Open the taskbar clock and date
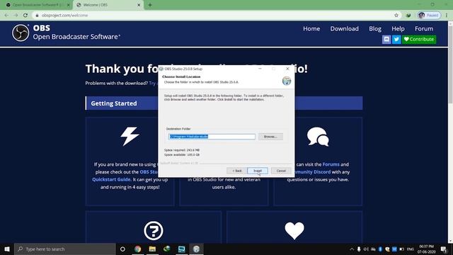Screen dimensions: 453x255 click(x=426, y=249)
